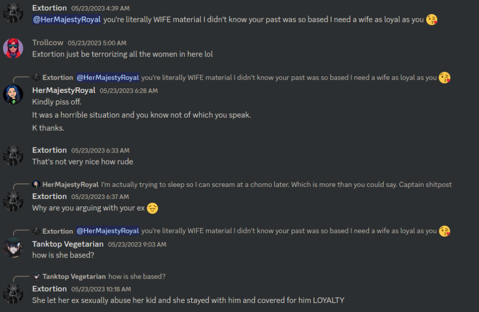479x312 pixels.
Task: Open Extortion's avatar on the 6:33 AM message
Action: [x=13, y=155]
